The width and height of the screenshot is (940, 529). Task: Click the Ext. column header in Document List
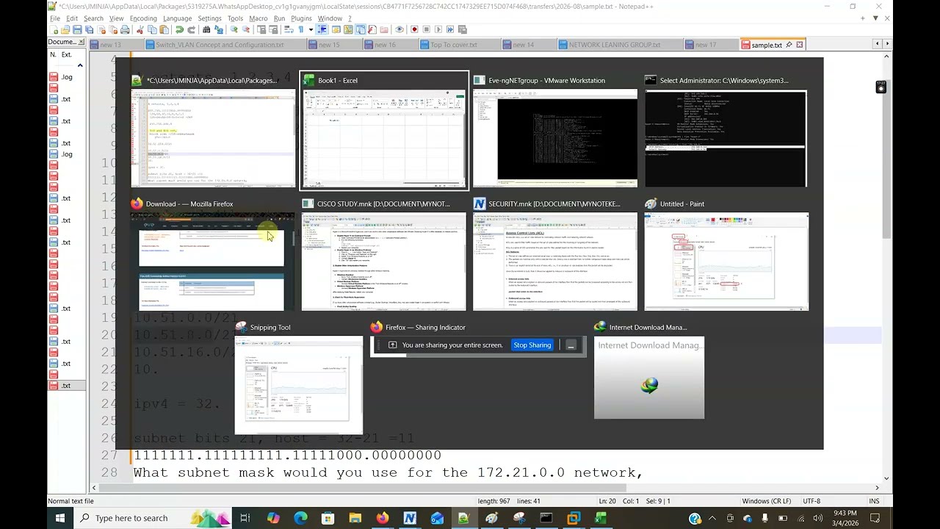[66, 54]
